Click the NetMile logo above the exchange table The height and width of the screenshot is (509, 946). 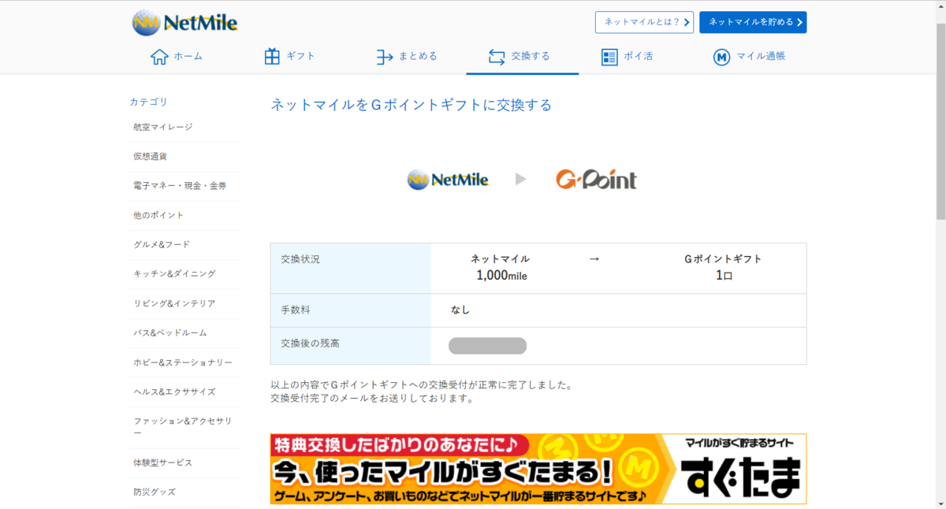(x=448, y=180)
